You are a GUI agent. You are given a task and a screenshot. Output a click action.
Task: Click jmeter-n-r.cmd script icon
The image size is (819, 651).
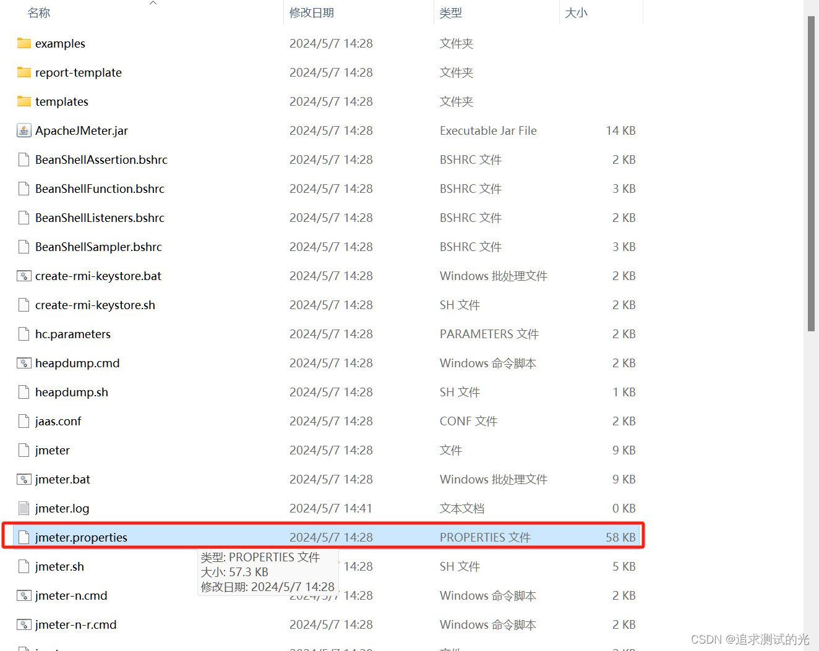coord(24,624)
